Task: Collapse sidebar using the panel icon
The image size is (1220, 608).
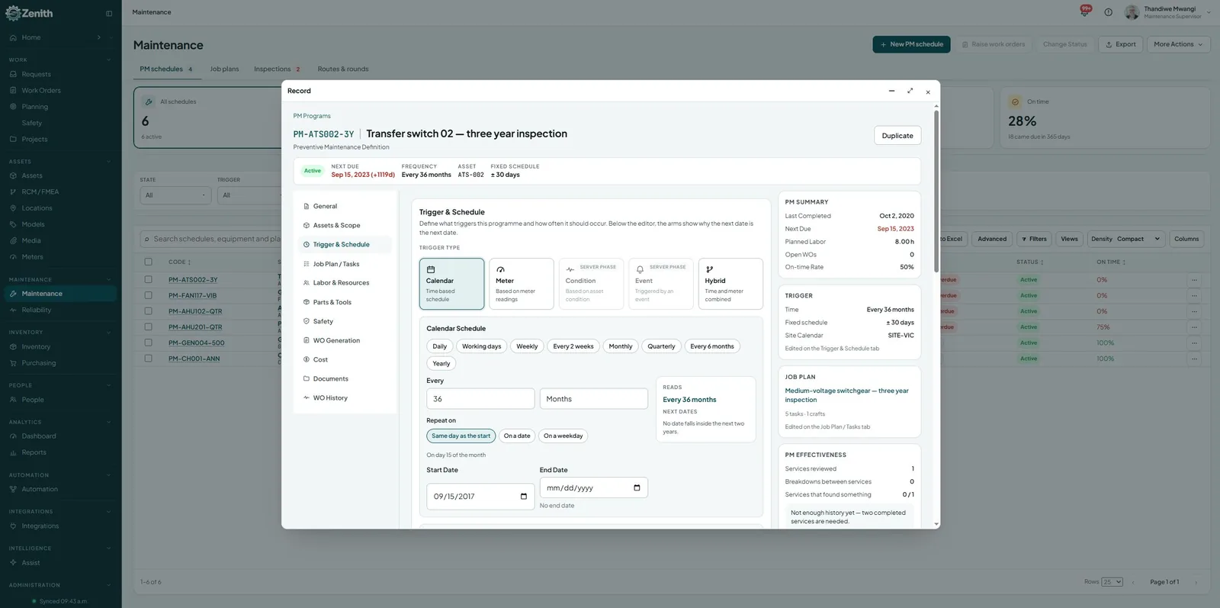Action: pos(109,13)
